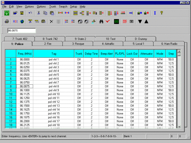Select the frequency cell 86.0000
The height and width of the screenshot is (143, 191).
(x=25, y=59)
